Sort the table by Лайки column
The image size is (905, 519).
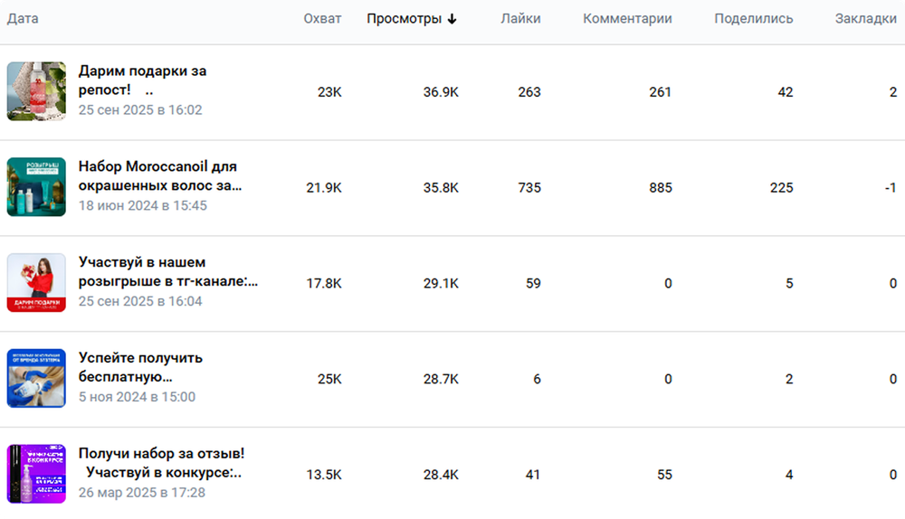click(520, 18)
